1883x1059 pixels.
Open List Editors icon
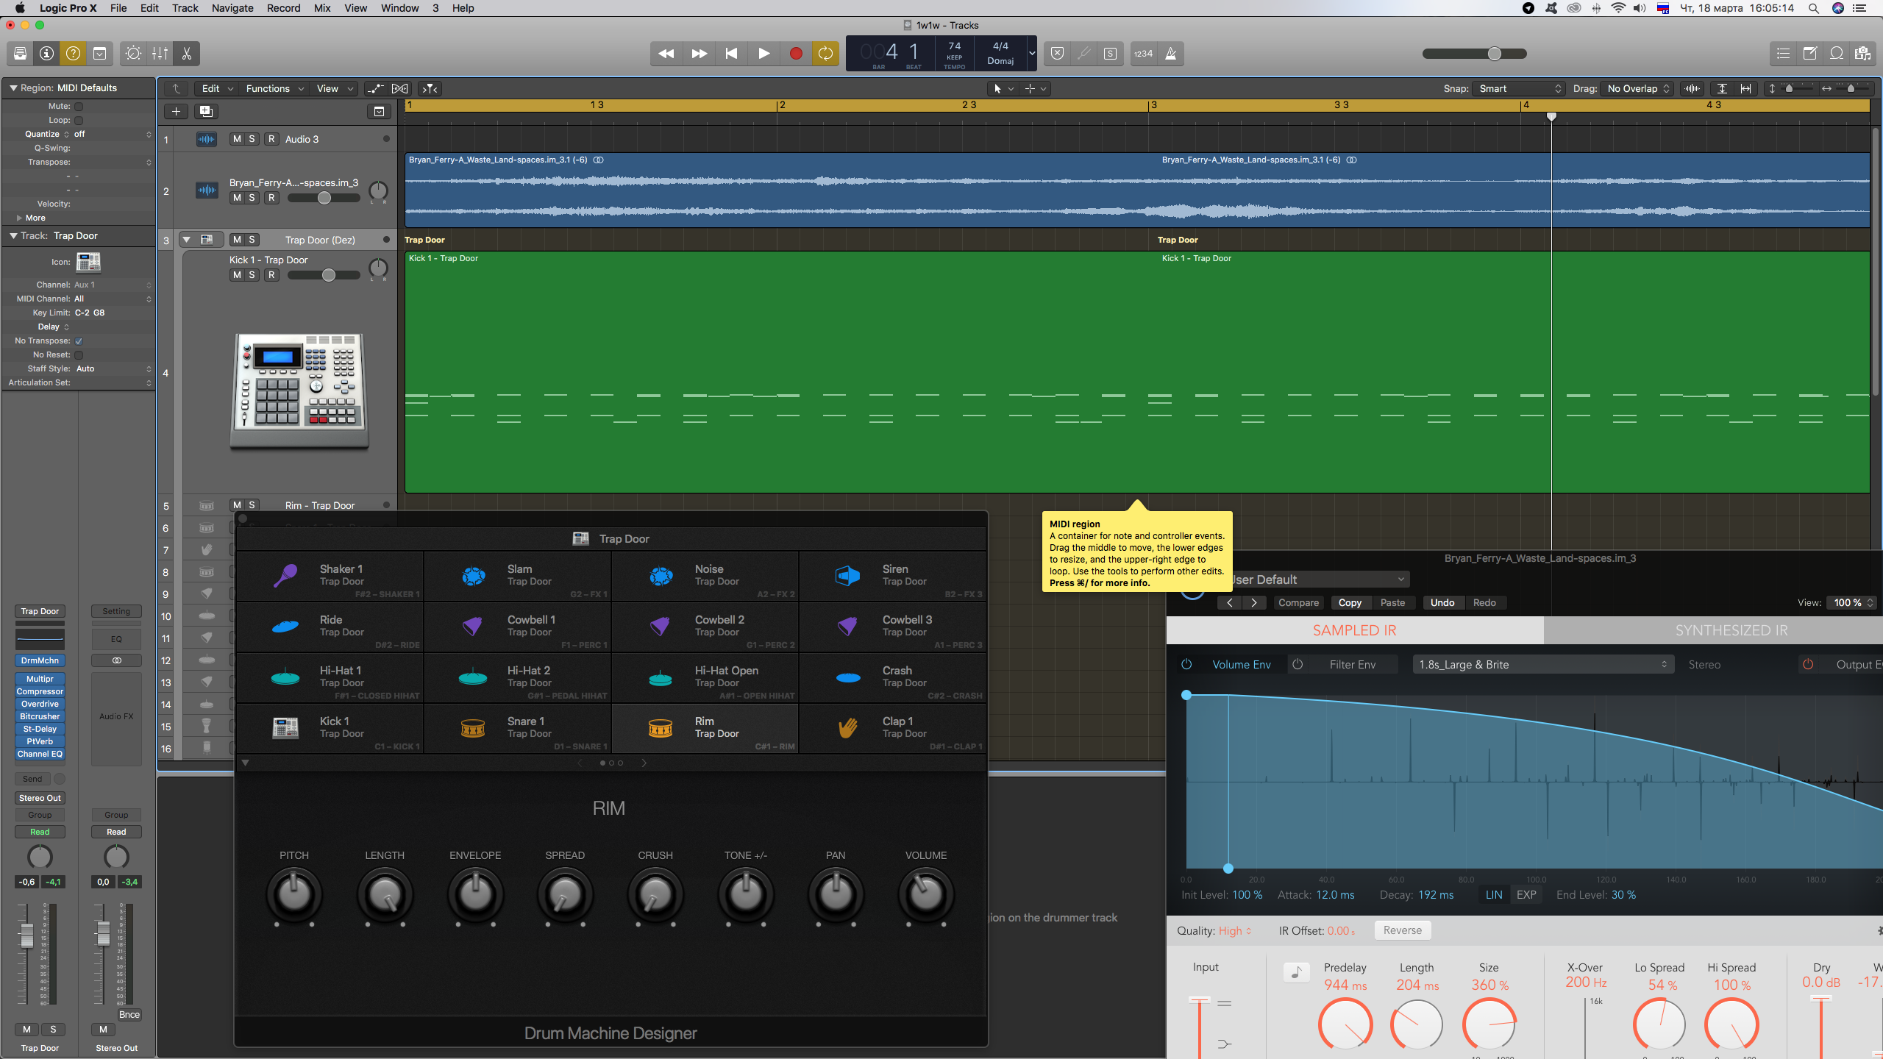tap(1783, 54)
